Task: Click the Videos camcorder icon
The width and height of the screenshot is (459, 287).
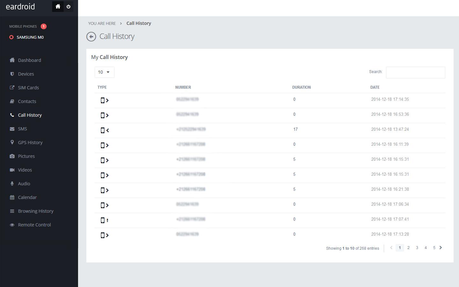Action: click(x=12, y=170)
